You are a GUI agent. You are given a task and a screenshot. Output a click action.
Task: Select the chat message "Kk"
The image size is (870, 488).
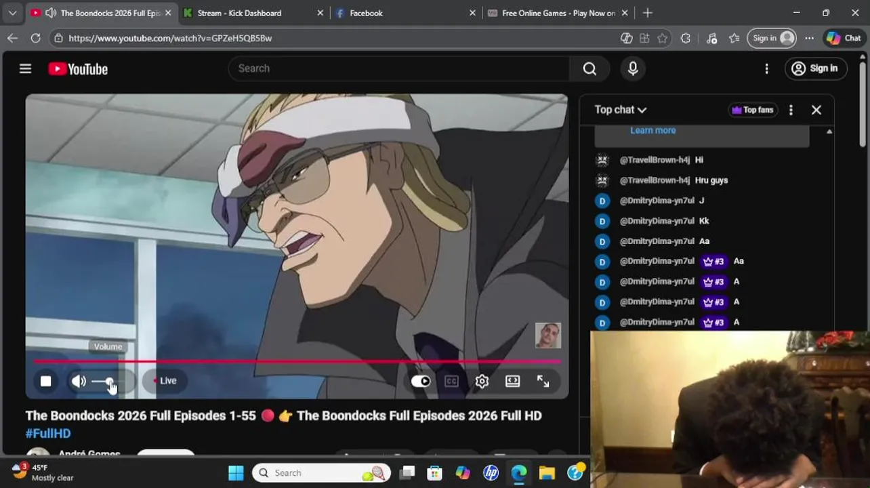704,221
